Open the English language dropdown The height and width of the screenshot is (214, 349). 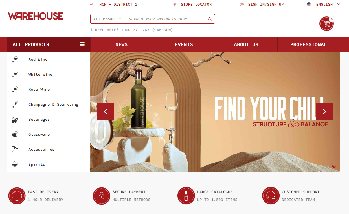pyautogui.click(x=324, y=4)
